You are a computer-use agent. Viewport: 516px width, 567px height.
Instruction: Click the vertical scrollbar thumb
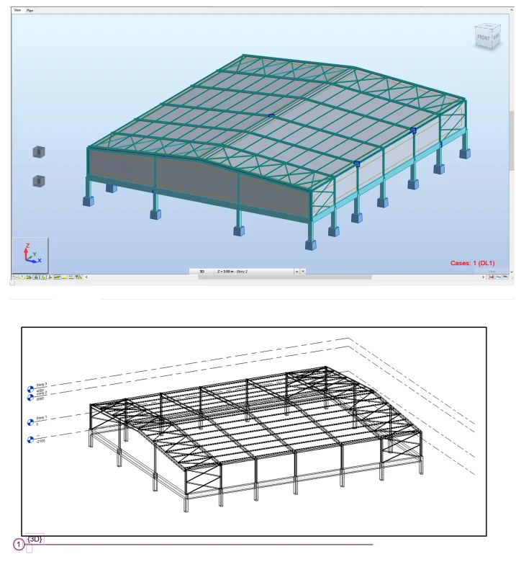512,140
